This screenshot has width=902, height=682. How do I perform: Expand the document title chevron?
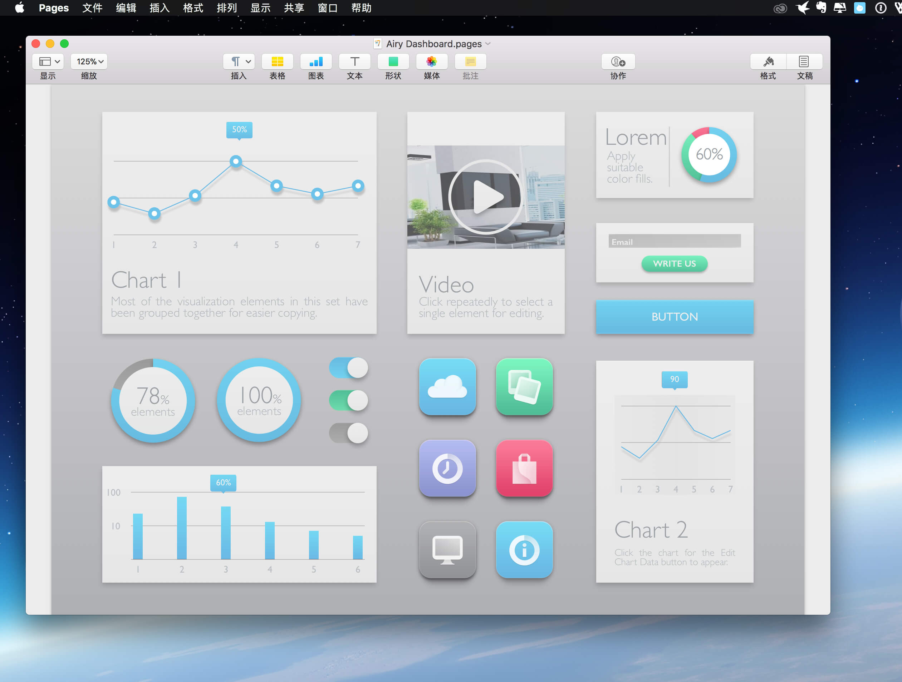(488, 44)
